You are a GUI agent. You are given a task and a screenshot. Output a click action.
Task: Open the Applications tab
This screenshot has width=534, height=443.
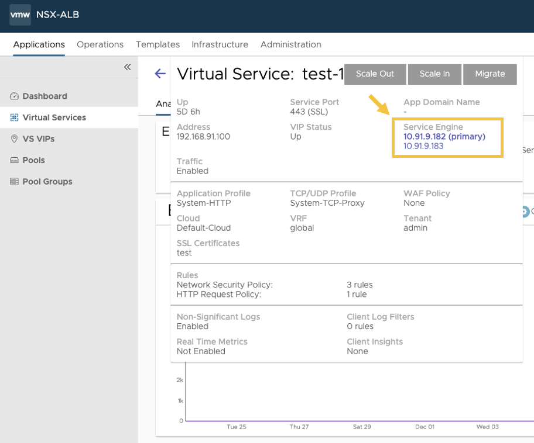point(39,44)
